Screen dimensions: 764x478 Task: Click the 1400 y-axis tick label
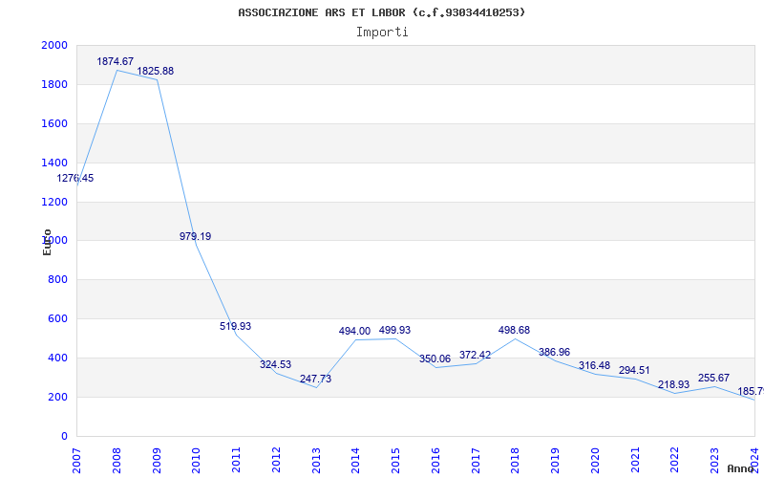tap(54, 163)
